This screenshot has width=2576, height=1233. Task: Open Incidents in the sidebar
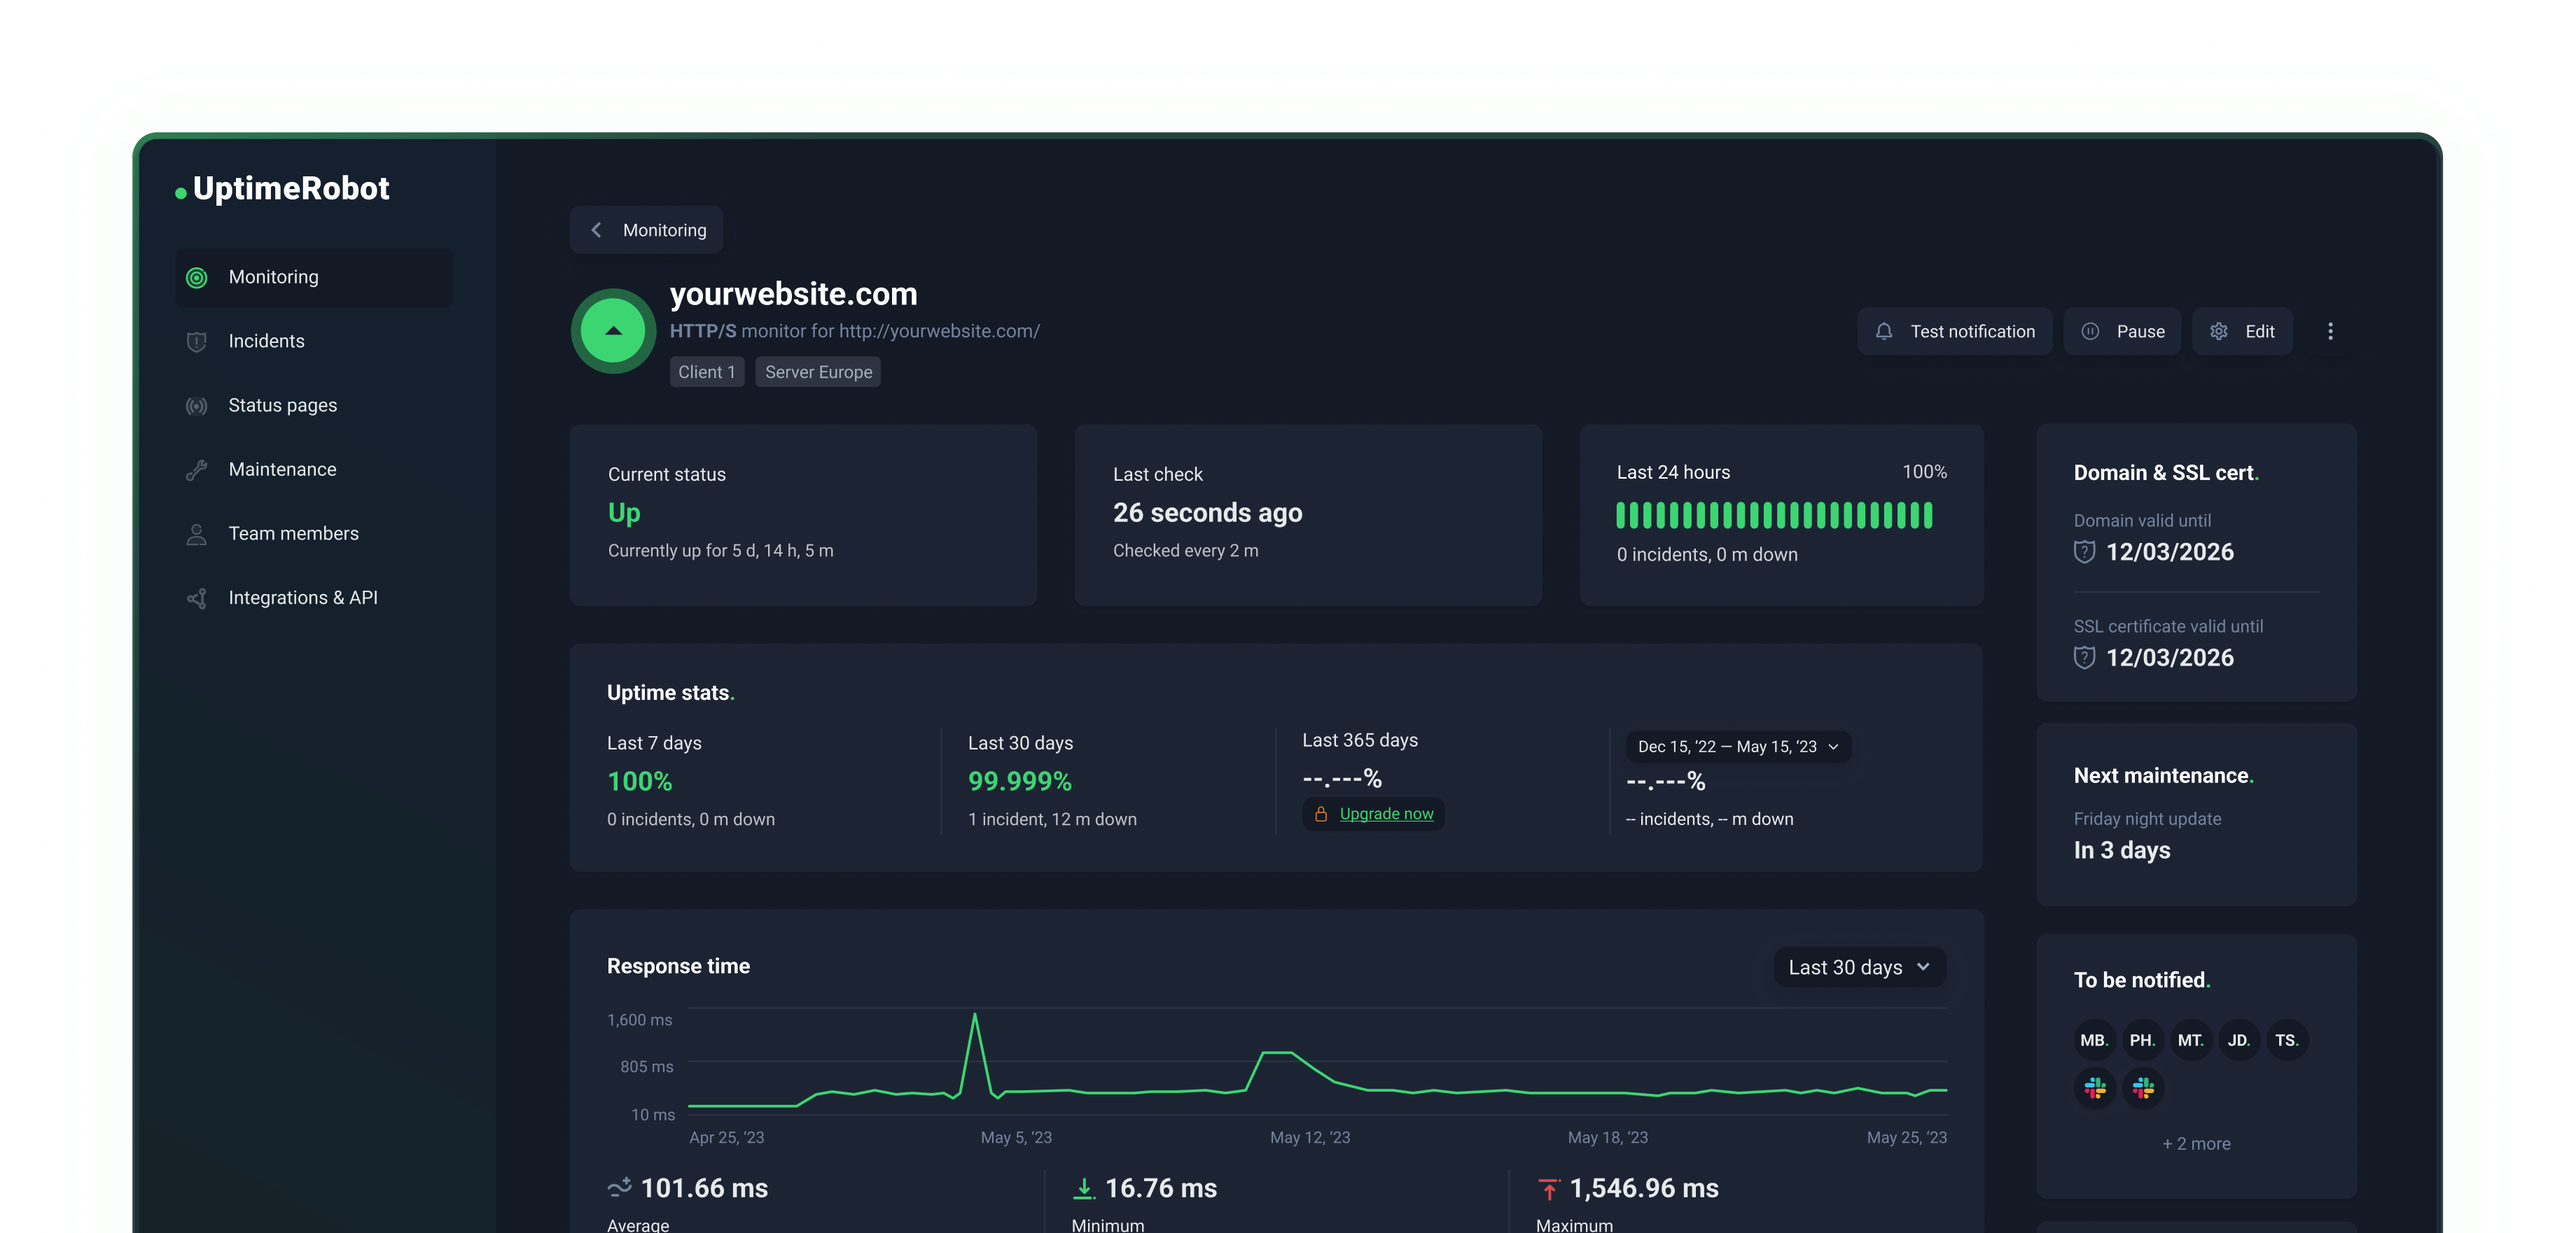coord(266,341)
